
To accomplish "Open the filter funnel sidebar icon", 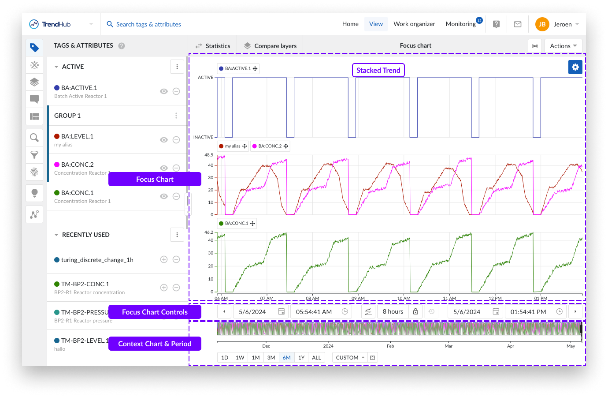I will pyautogui.click(x=34, y=155).
